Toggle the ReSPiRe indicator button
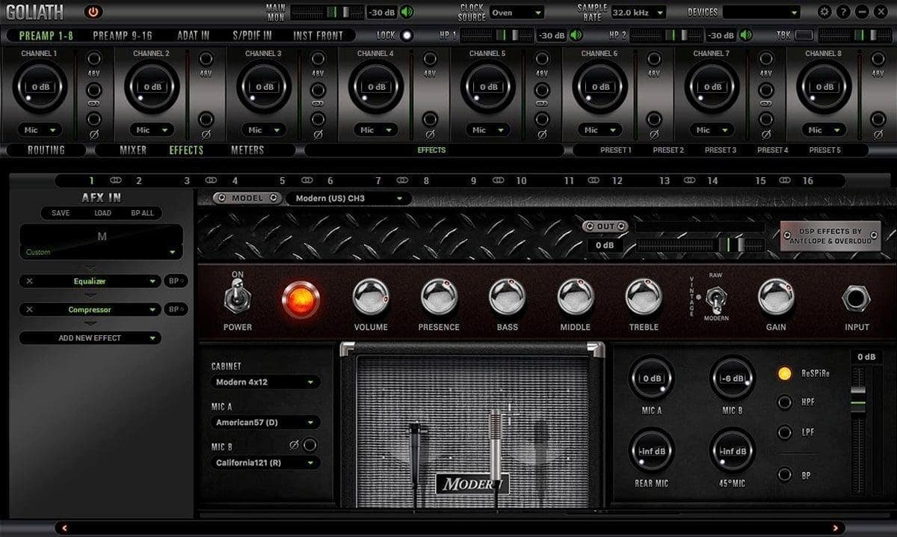Image resolution: width=897 pixels, height=537 pixels. click(x=784, y=373)
